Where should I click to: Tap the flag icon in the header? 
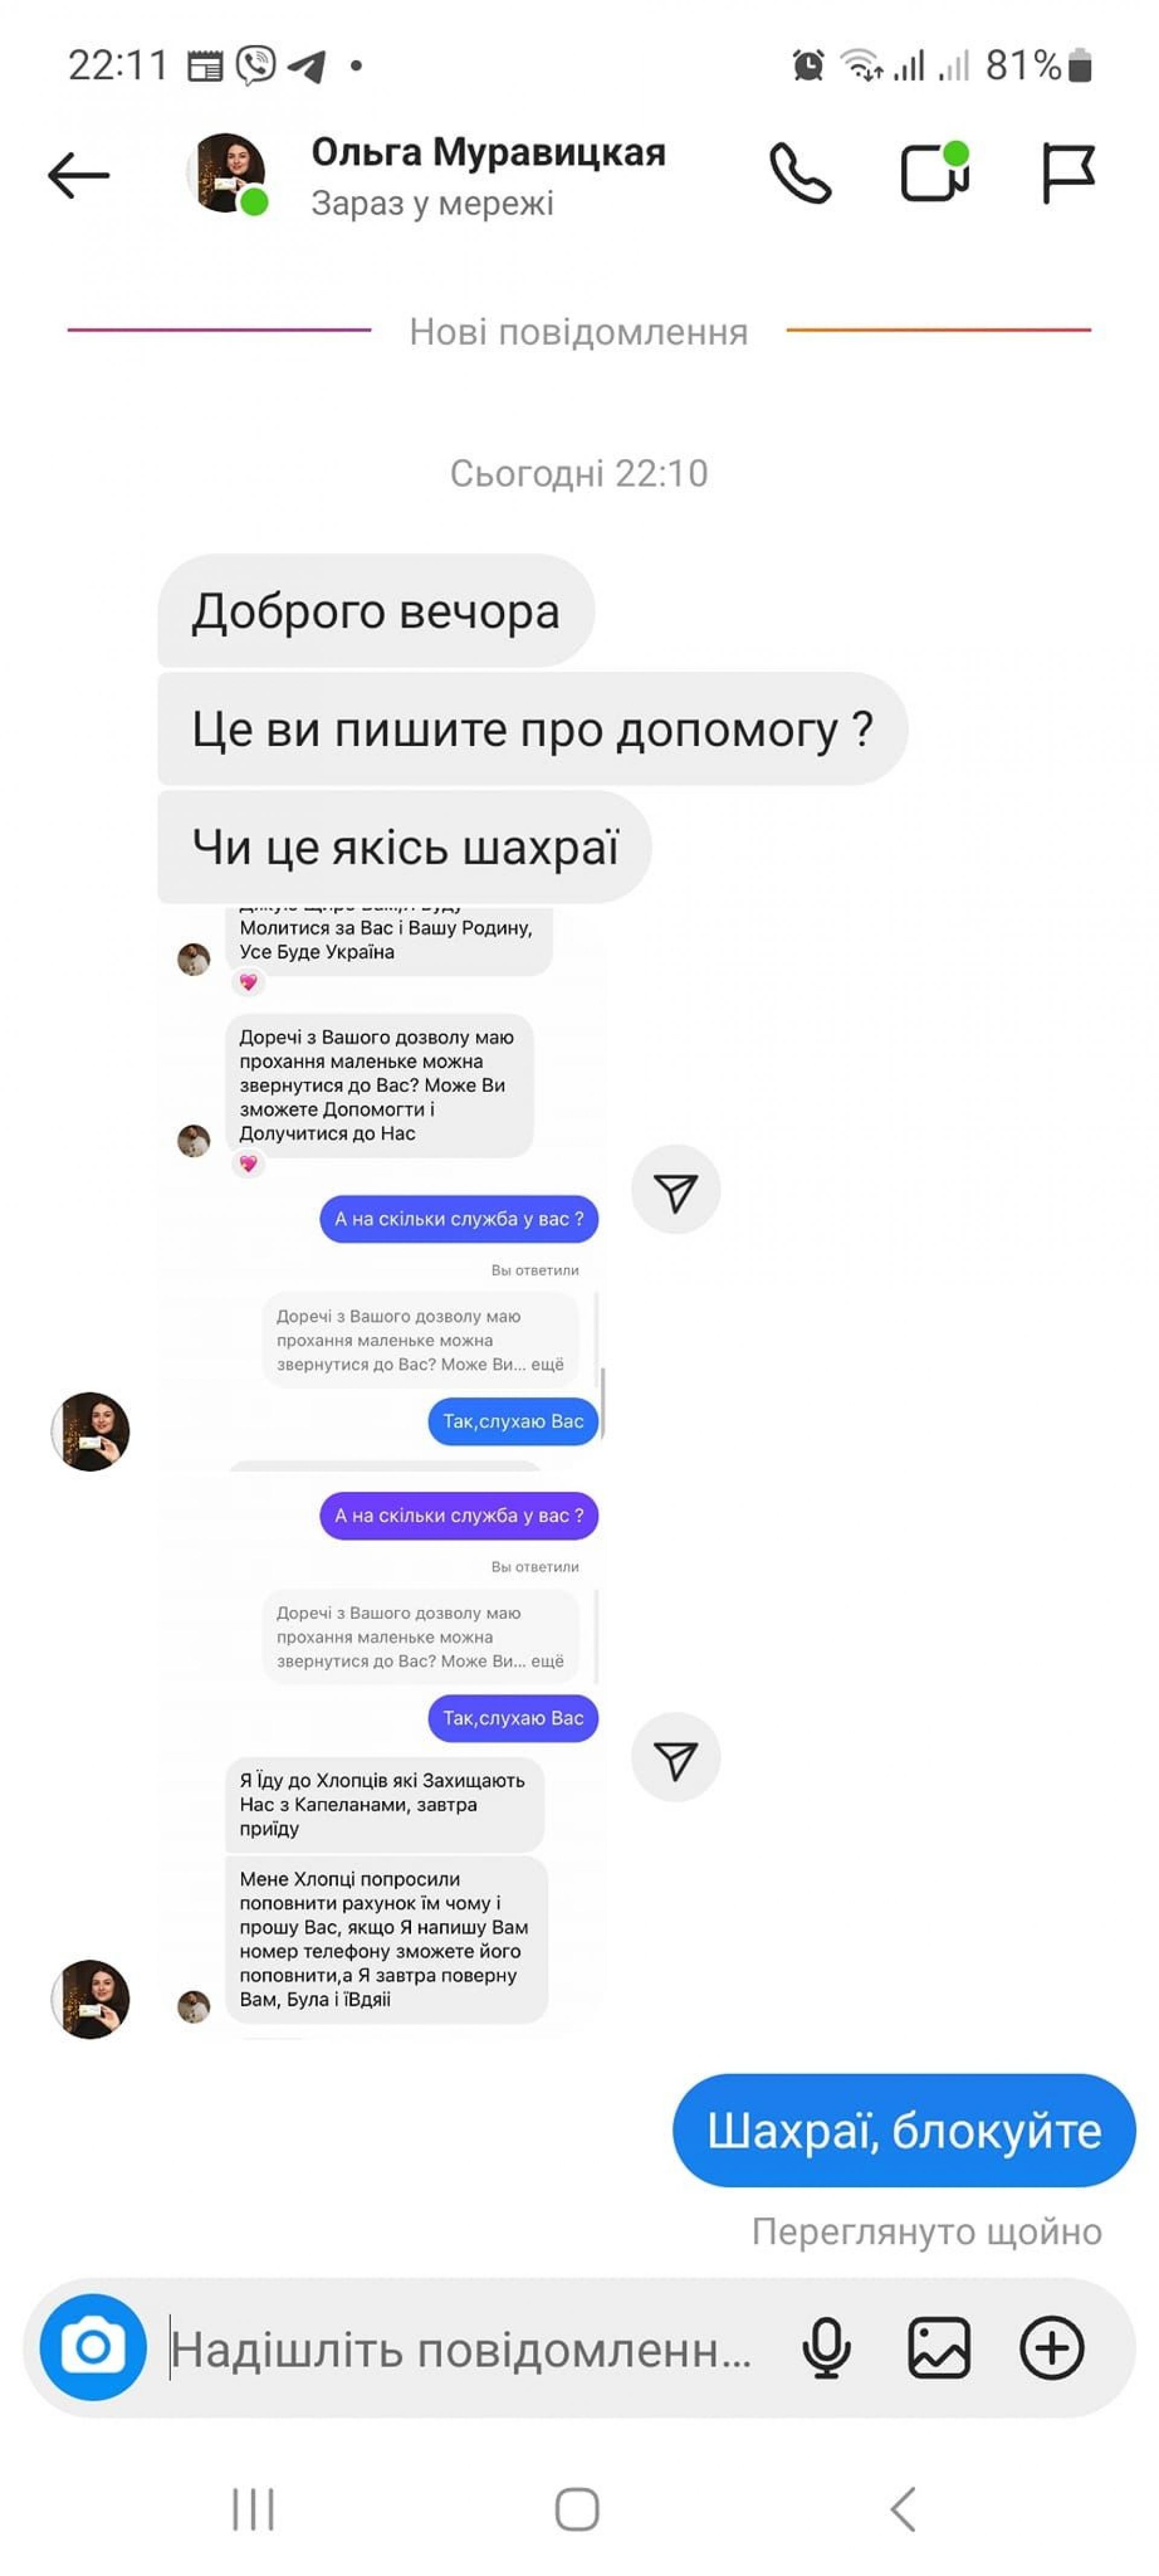click(1068, 173)
